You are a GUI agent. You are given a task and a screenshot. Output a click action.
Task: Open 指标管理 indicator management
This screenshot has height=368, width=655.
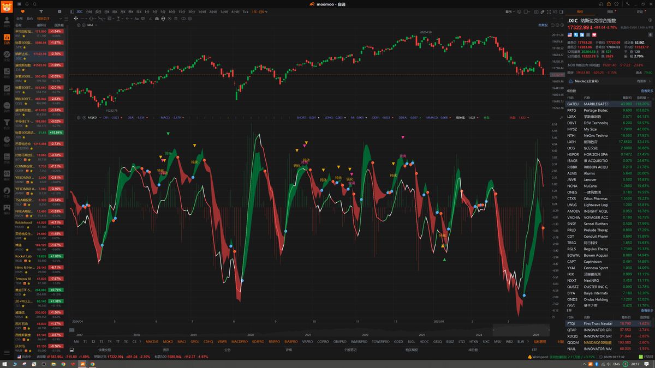point(539,341)
